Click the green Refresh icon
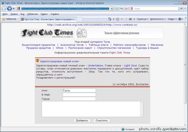This screenshot has width=188, height=132. click(x=122, y=9)
